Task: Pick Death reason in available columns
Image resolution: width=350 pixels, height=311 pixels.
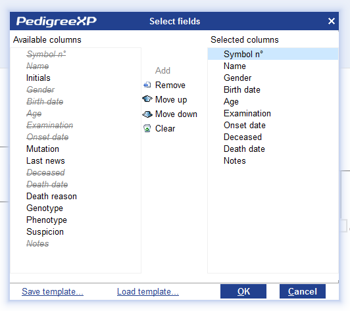Action: (51, 196)
